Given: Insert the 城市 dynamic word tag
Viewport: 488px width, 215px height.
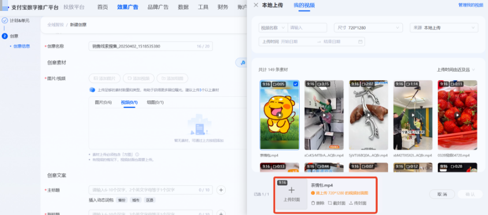Looking at the screenshot, I should coord(135,200).
